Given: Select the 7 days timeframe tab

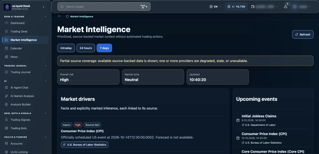Looking at the screenshot, I should point(104,48).
